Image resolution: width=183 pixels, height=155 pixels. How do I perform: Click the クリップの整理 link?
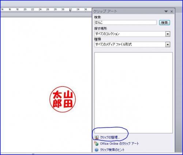[x=110, y=137]
